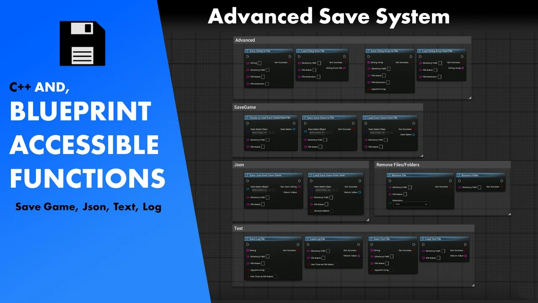Click Return Value pin on Load Log File node
The height and width of the screenshot is (303, 538).
point(359,255)
